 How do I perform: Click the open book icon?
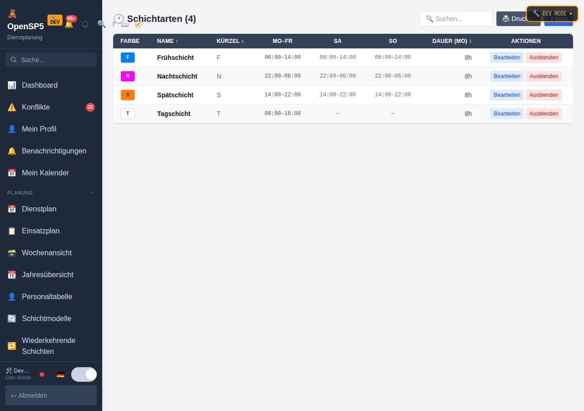pos(125,24)
